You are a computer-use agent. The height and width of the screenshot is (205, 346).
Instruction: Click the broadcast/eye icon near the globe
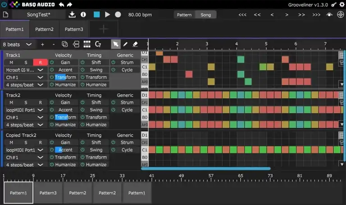[x=329, y=14]
